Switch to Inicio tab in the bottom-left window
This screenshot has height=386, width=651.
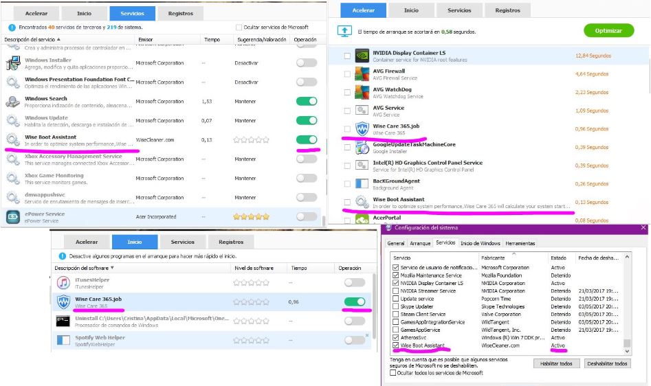click(135, 242)
